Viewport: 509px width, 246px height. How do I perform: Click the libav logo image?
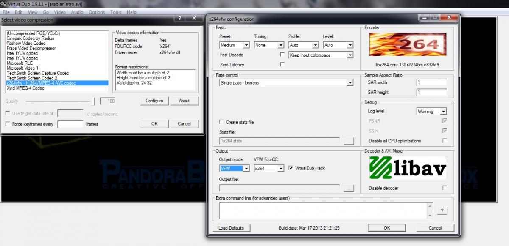click(407, 168)
